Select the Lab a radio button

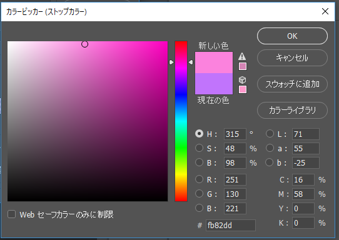point(270,148)
